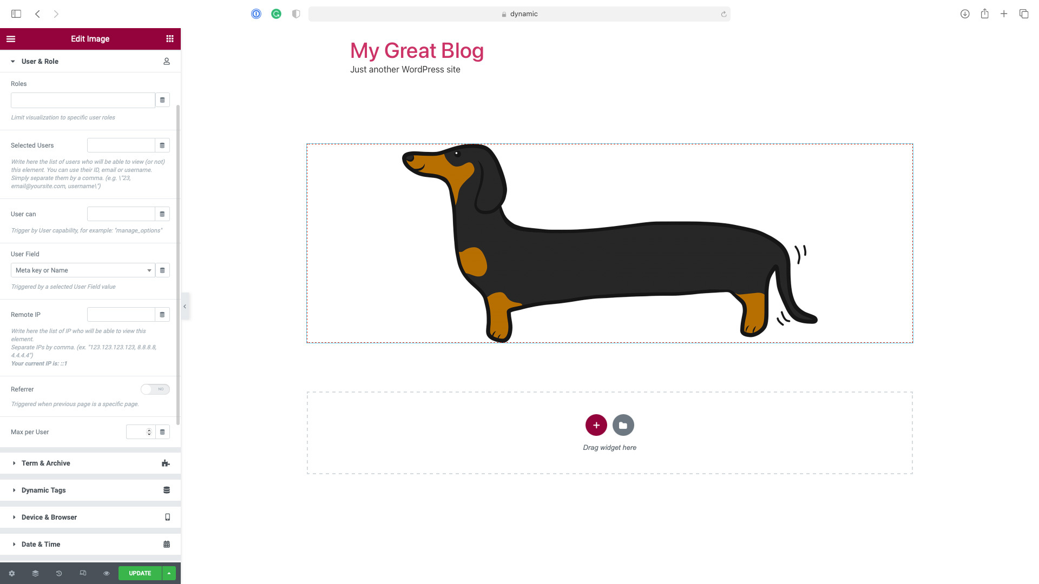The height and width of the screenshot is (584, 1039).
Task: Click the settings/puzzle icon next to Term & Archive
Action: (x=166, y=463)
